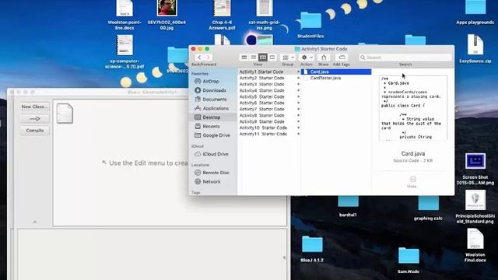Select ap-computer-science pdf desktop file
The image size is (498, 280).
pyautogui.click(x=124, y=52)
